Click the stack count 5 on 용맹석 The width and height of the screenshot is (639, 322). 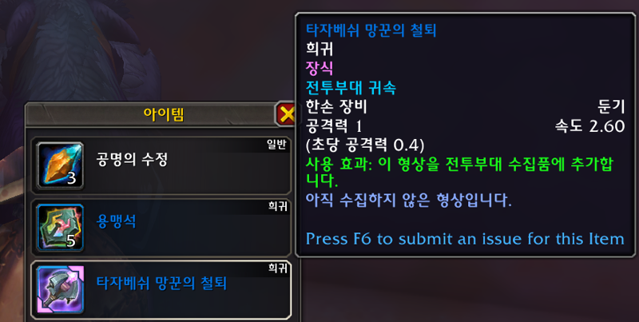(x=71, y=241)
